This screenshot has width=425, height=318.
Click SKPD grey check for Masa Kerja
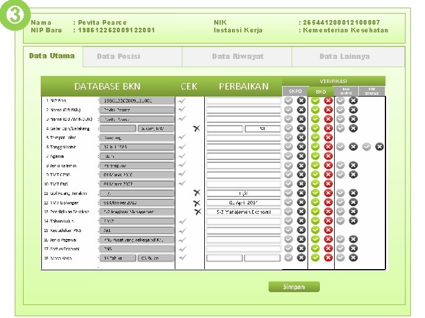click(289, 258)
